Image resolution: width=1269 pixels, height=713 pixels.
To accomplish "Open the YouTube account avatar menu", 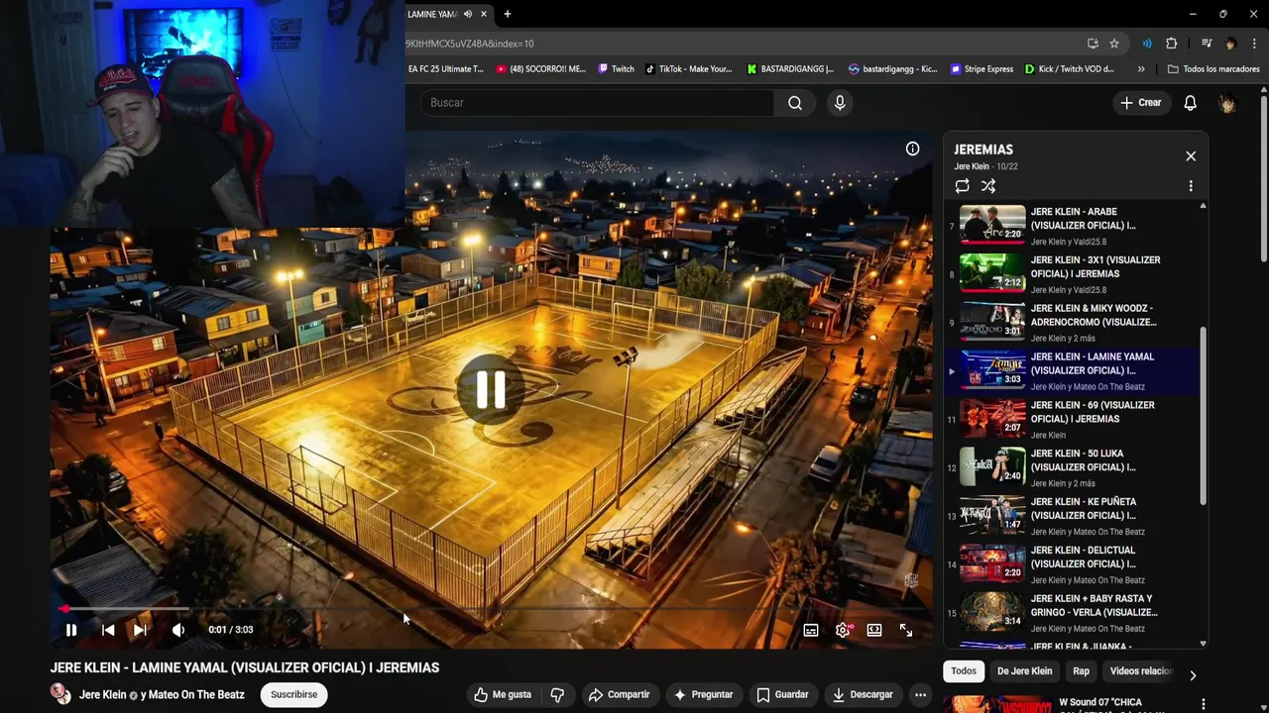I will pos(1227,103).
